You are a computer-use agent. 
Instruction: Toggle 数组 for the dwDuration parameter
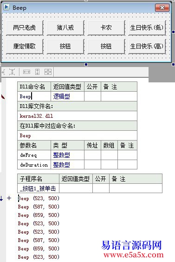point(109,165)
